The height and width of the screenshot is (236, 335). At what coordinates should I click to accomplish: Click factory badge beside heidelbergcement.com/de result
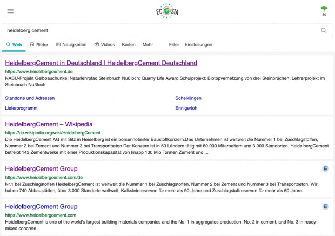pyautogui.click(x=325, y=168)
